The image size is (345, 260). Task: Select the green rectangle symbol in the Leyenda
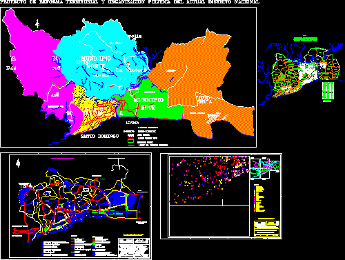point(131,141)
